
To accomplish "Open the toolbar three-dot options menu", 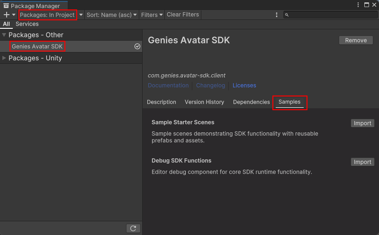I will click(x=277, y=15).
